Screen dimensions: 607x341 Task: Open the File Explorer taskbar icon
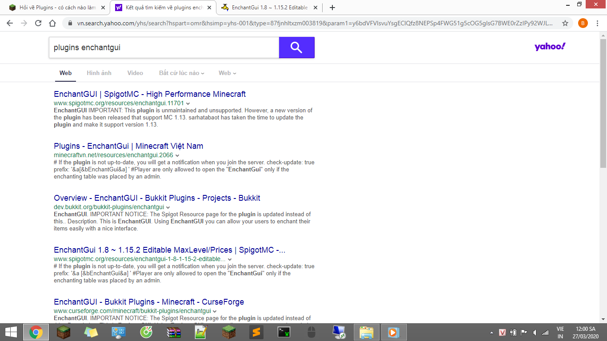click(367, 332)
